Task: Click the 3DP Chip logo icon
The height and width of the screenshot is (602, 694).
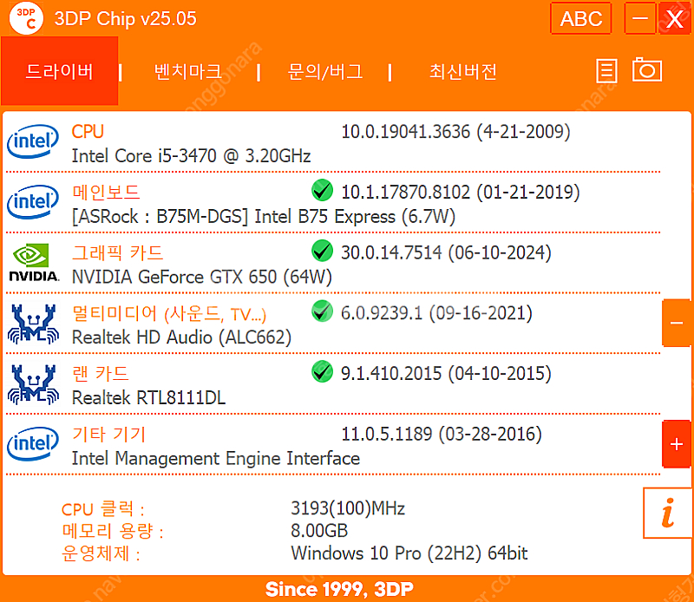Action: point(27,18)
